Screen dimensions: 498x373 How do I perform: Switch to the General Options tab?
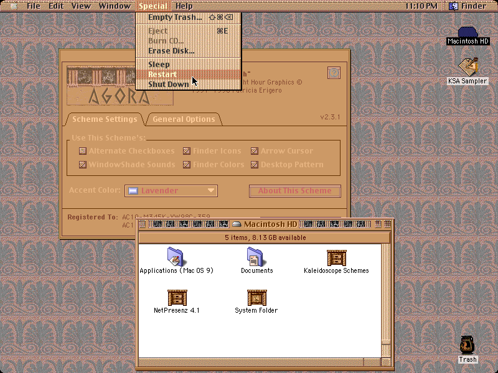click(184, 119)
